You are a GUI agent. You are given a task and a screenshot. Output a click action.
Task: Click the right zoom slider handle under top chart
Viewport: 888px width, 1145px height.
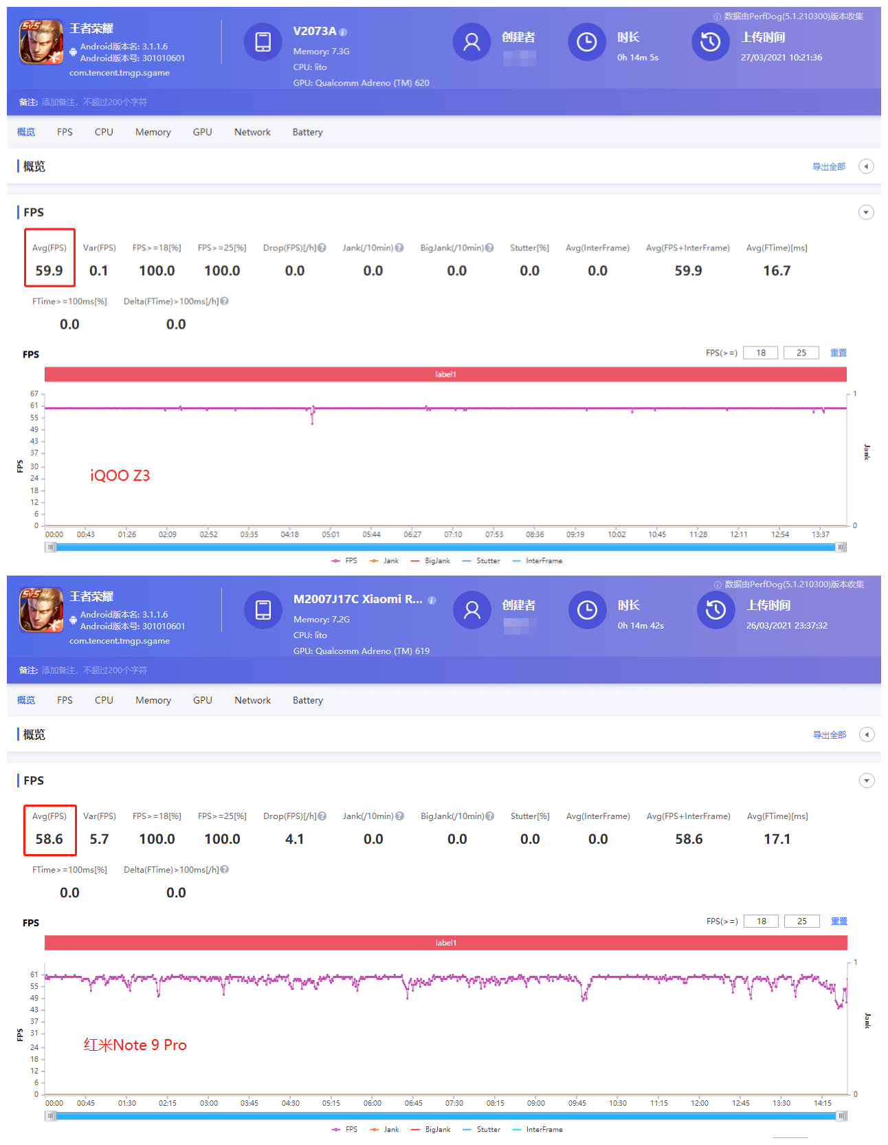tap(841, 547)
